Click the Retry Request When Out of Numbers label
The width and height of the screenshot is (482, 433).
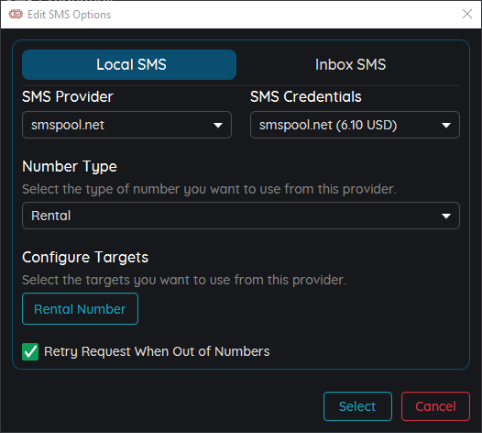click(x=157, y=351)
